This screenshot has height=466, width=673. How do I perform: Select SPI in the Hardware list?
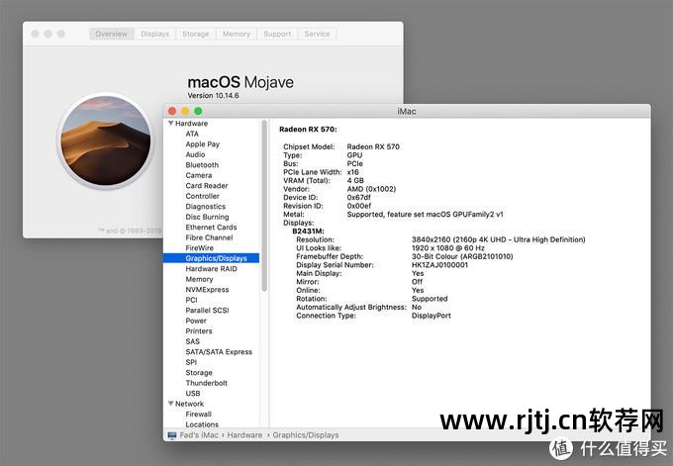tap(191, 362)
